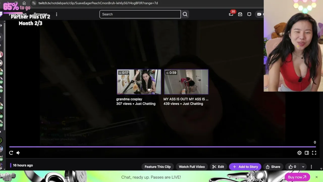This screenshot has height=182, width=323.
Task: Click '439 views • Just Chatting' text
Action: [x=183, y=104]
